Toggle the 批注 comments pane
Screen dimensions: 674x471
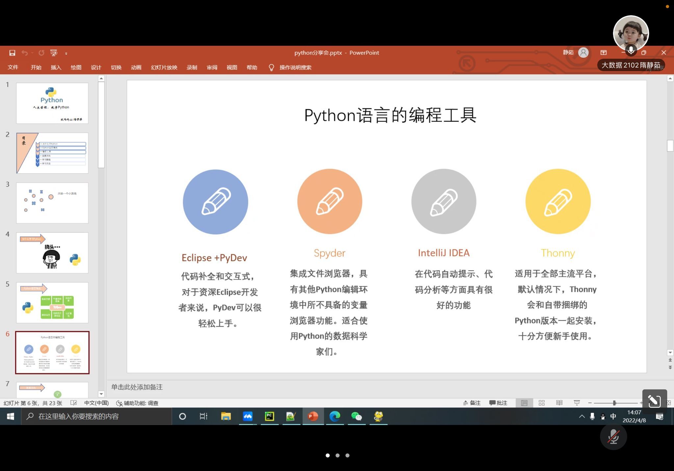point(498,403)
